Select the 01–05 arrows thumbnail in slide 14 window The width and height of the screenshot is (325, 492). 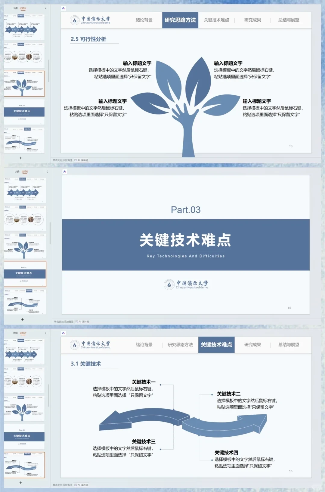[25, 190]
